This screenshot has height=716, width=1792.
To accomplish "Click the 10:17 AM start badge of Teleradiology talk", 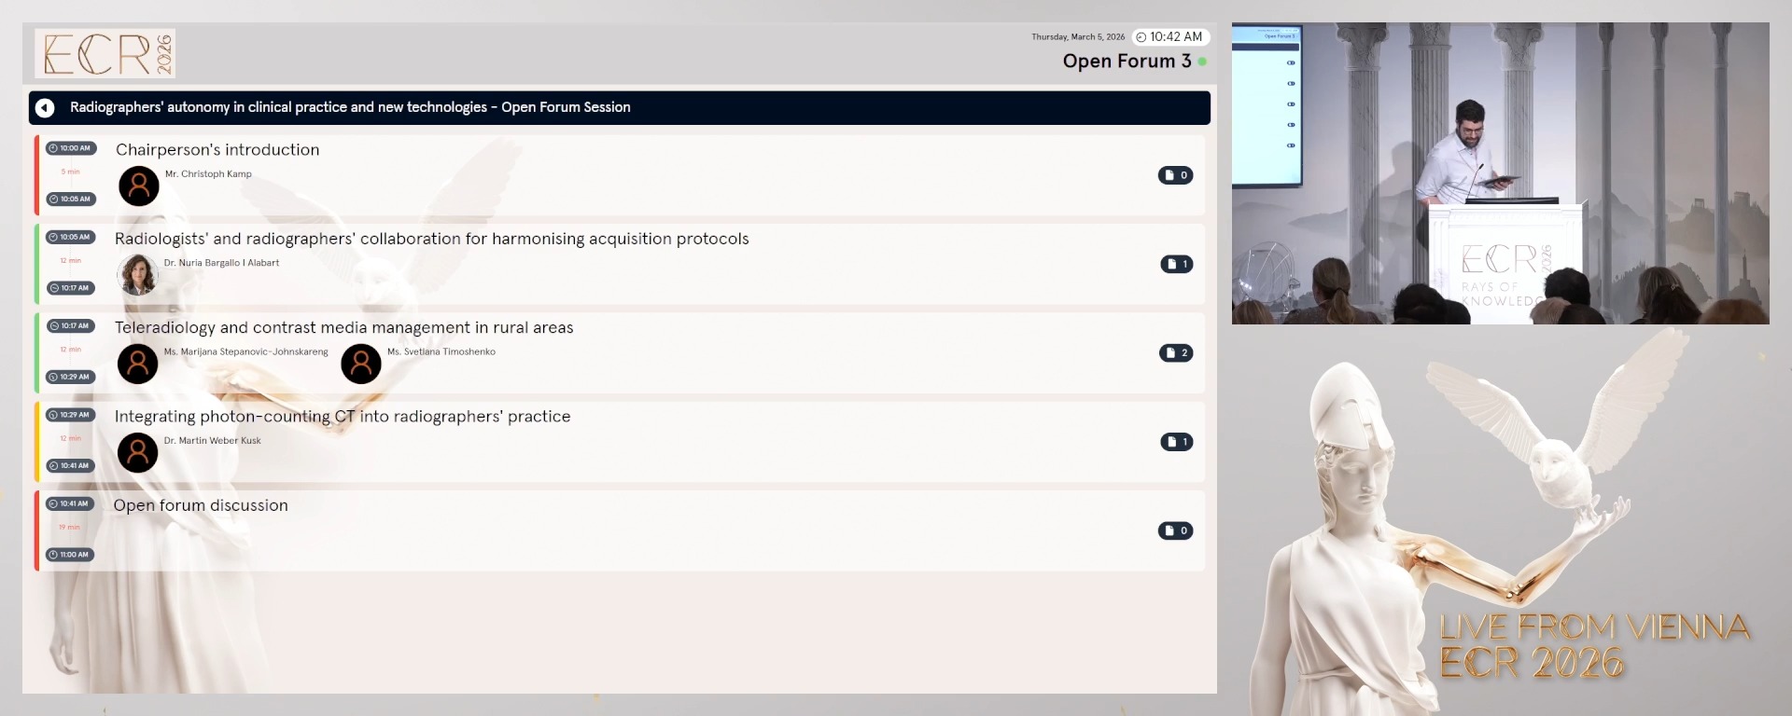I will tap(71, 326).
